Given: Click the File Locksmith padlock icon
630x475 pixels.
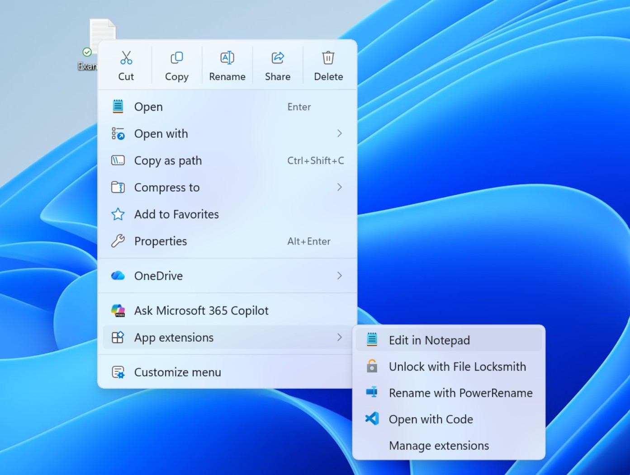Looking at the screenshot, I should click(372, 366).
